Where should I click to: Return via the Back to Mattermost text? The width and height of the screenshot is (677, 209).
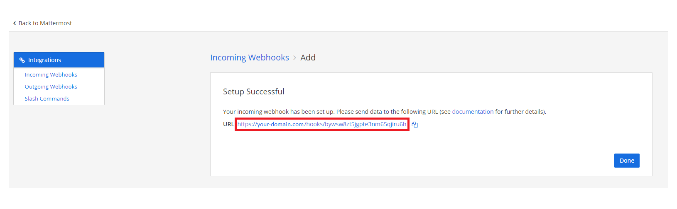click(45, 23)
